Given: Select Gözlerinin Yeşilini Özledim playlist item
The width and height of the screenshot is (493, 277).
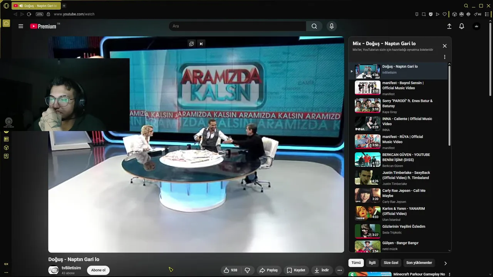Looking at the screenshot, I should click(x=398, y=232).
